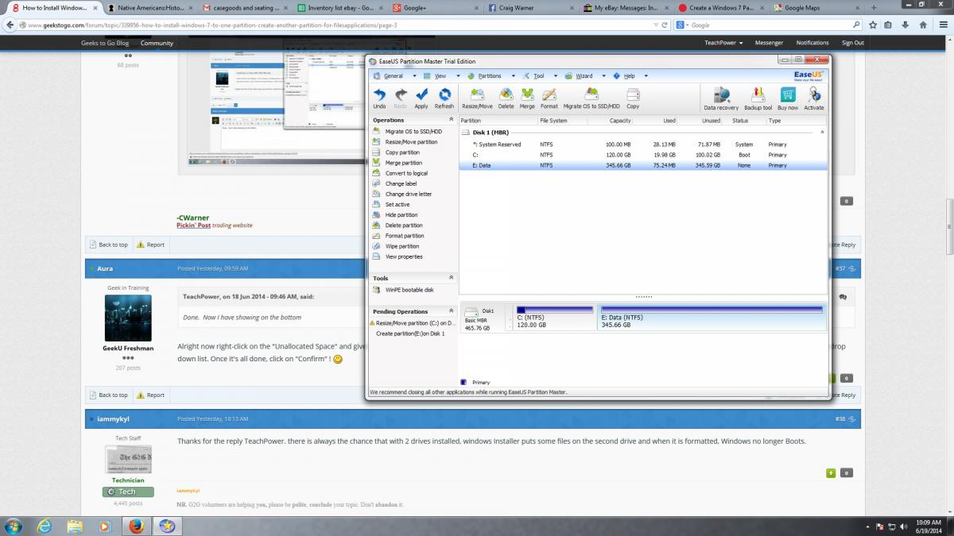Image resolution: width=954 pixels, height=536 pixels.
Task: Select the E: Data partition row
Action: click(642, 165)
